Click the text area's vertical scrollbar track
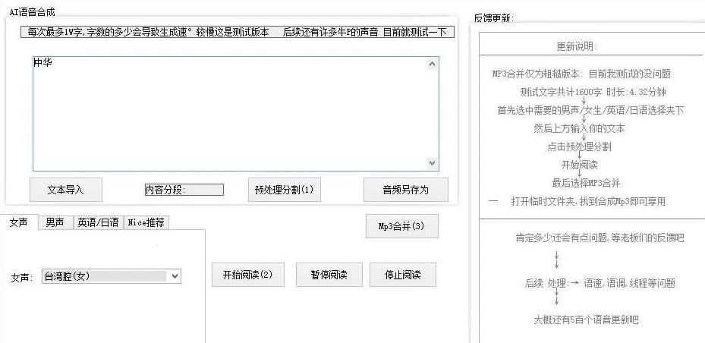The image size is (705, 343). [x=433, y=114]
